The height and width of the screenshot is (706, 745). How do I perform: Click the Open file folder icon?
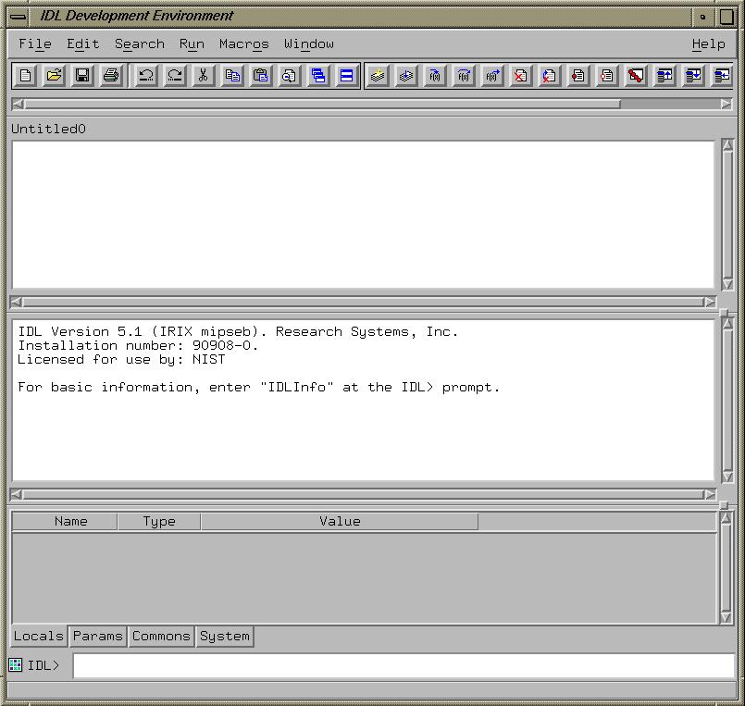point(55,76)
